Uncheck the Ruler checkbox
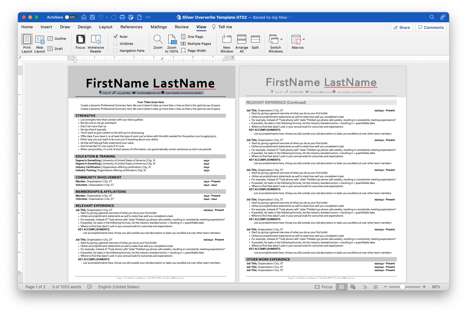Viewport: 467px width, 314px height. coord(116,37)
